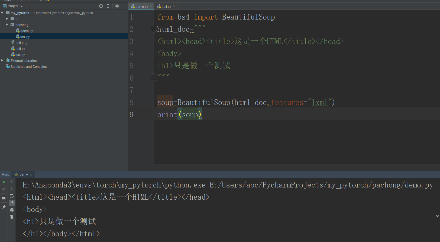Open Project panel settings gear
This screenshot has height=242, width=440.
[117, 6]
